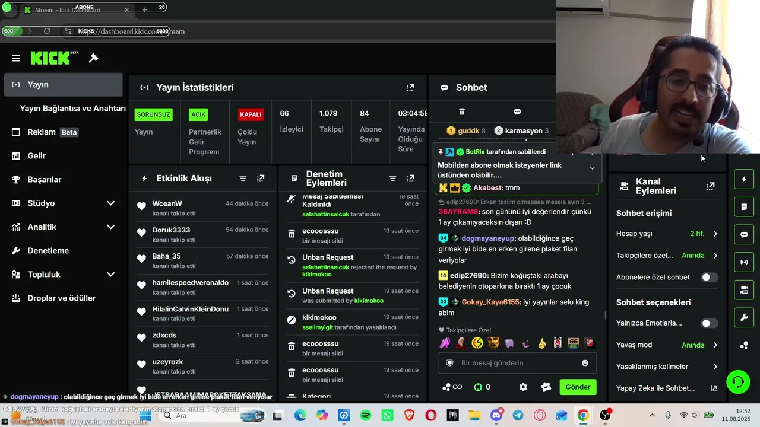This screenshot has width=760, height=427.
Task: Open Reklam Beta in the sidebar
Action: click(63, 132)
